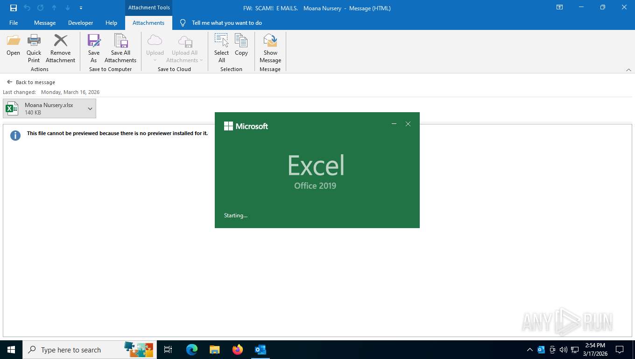This screenshot has height=359, width=635.
Task: Click the Redo icon in title bar
Action: (40, 8)
